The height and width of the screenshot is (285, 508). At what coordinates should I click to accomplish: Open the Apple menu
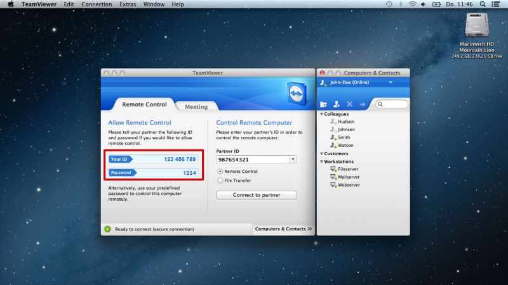click(x=11, y=4)
